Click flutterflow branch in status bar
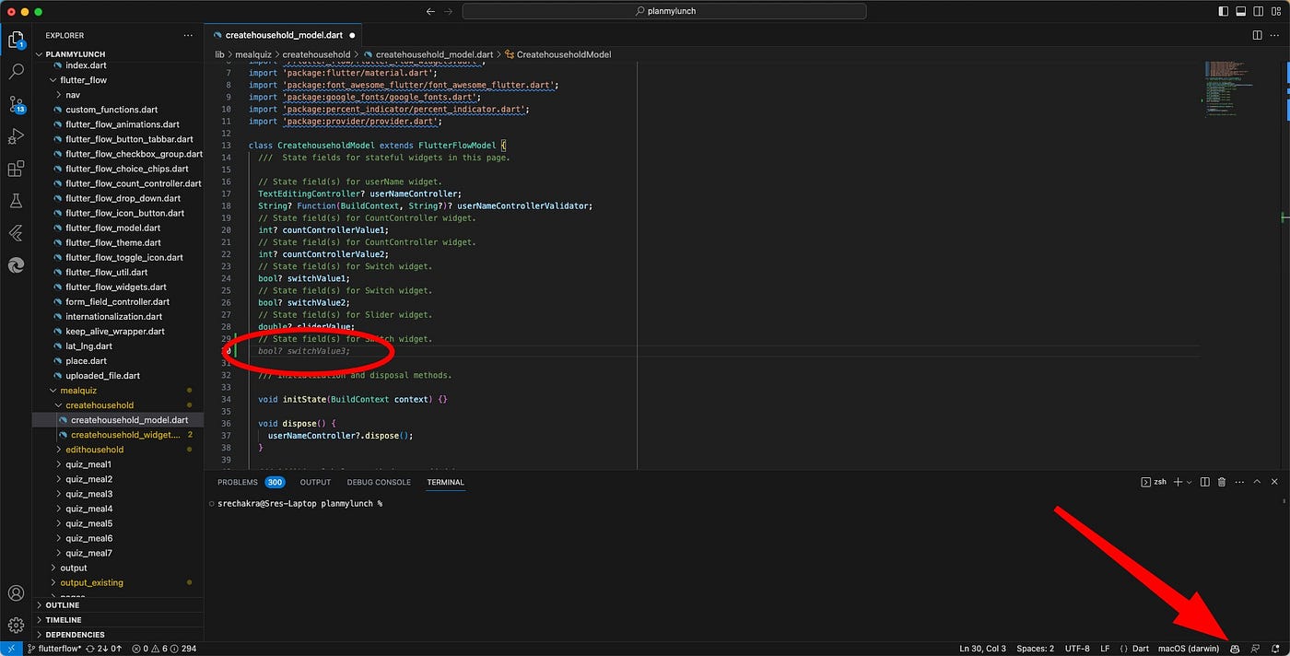Image resolution: width=1290 pixels, height=656 pixels. [x=53, y=649]
